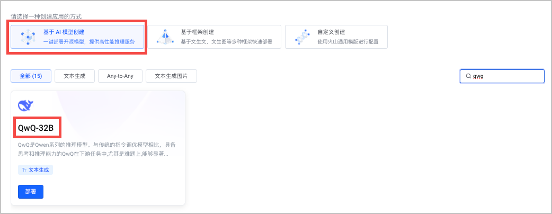Viewport: 552px width, 214px height.
Task: Click the framework pyramid icon
Action: coord(165,37)
